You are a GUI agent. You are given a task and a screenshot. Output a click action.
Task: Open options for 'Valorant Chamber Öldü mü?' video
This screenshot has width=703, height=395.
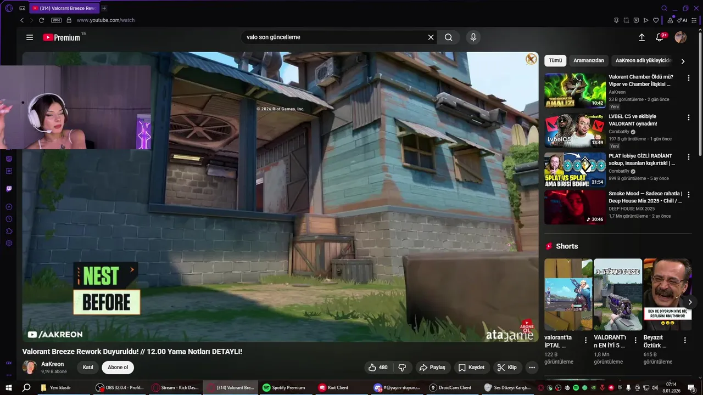688,78
